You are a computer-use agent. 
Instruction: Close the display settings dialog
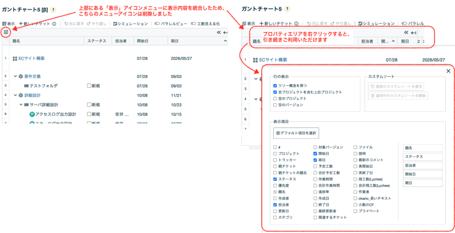[448, 71]
